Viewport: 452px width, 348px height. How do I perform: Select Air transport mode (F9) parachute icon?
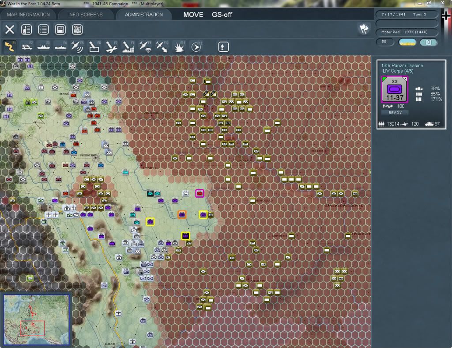click(145, 46)
